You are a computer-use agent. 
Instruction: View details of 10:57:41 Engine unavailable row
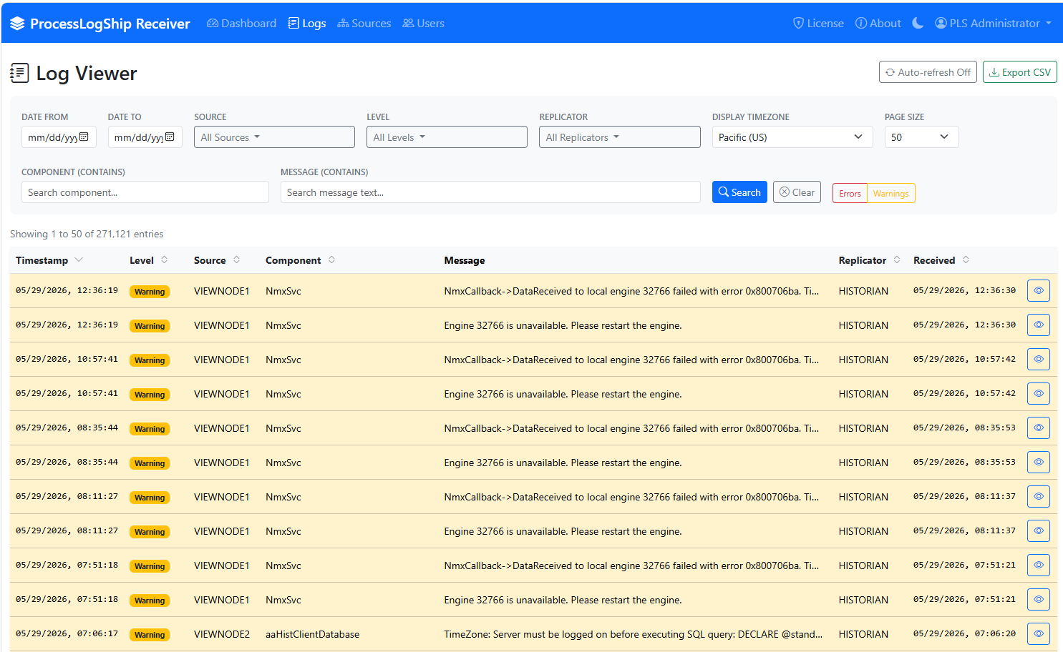pos(1038,394)
